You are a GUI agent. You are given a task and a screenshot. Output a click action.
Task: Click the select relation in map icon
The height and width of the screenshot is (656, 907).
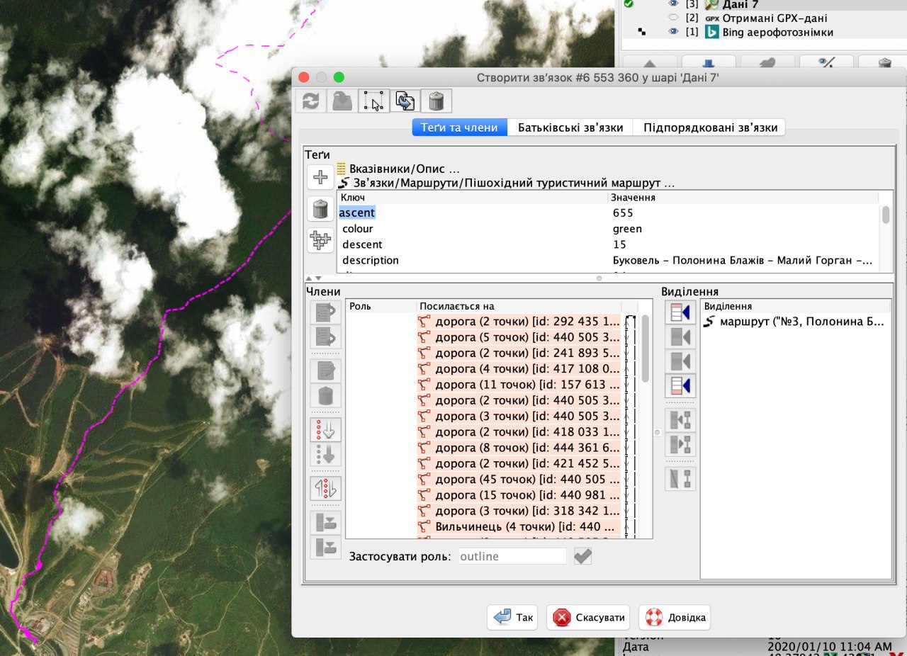tap(373, 101)
